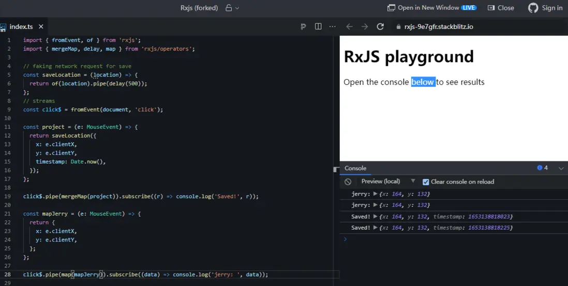
Task: Click the Prettier format icon in editor toolbar
Action: click(x=303, y=26)
